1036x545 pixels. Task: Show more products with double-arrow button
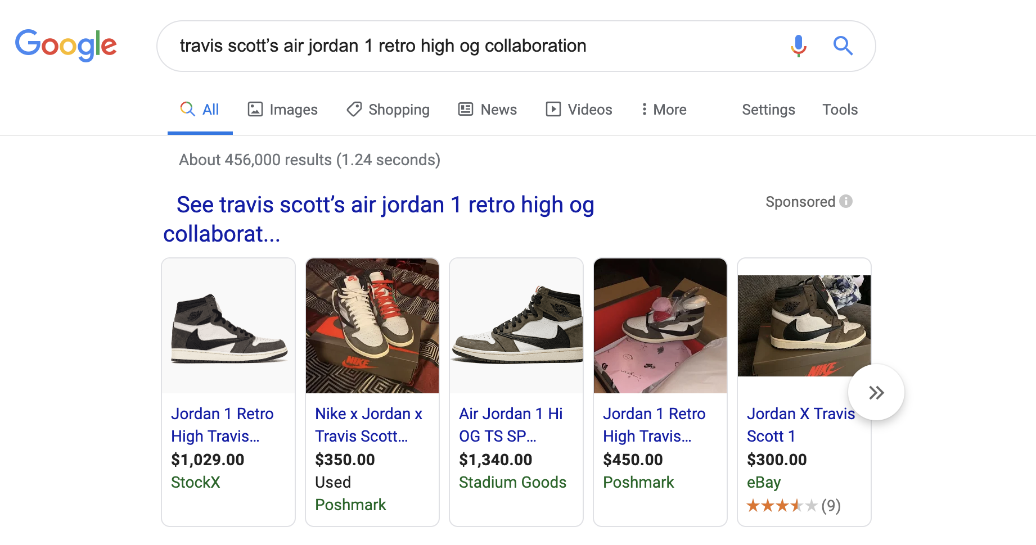coord(876,392)
